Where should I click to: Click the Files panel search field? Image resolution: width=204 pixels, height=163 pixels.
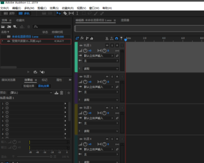click(52, 26)
